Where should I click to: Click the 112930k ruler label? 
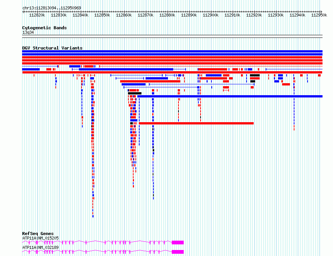coord(276,15)
